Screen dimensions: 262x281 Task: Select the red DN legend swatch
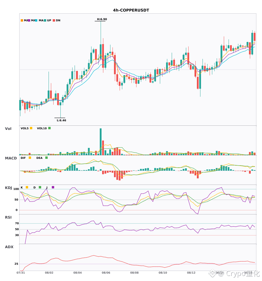click(x=54, y=20)
